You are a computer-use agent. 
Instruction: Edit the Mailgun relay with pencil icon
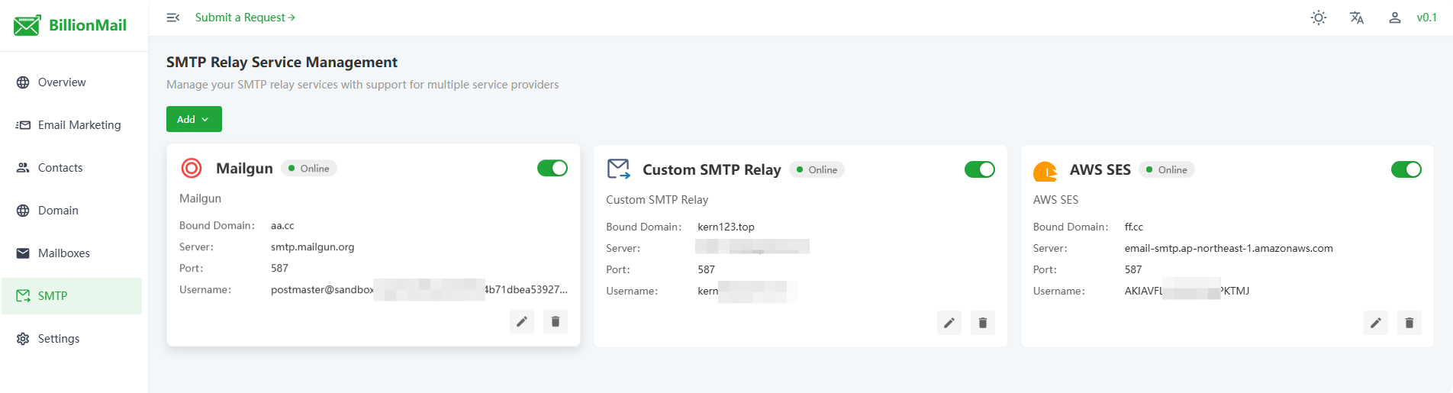522,322
